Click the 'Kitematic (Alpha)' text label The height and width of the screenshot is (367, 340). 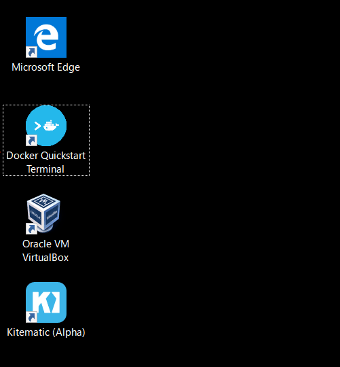click(46, 332)
